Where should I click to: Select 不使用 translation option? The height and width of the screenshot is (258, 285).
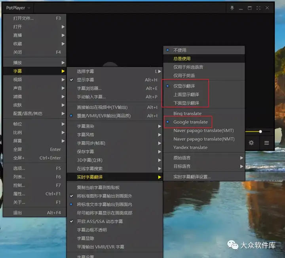204,50
